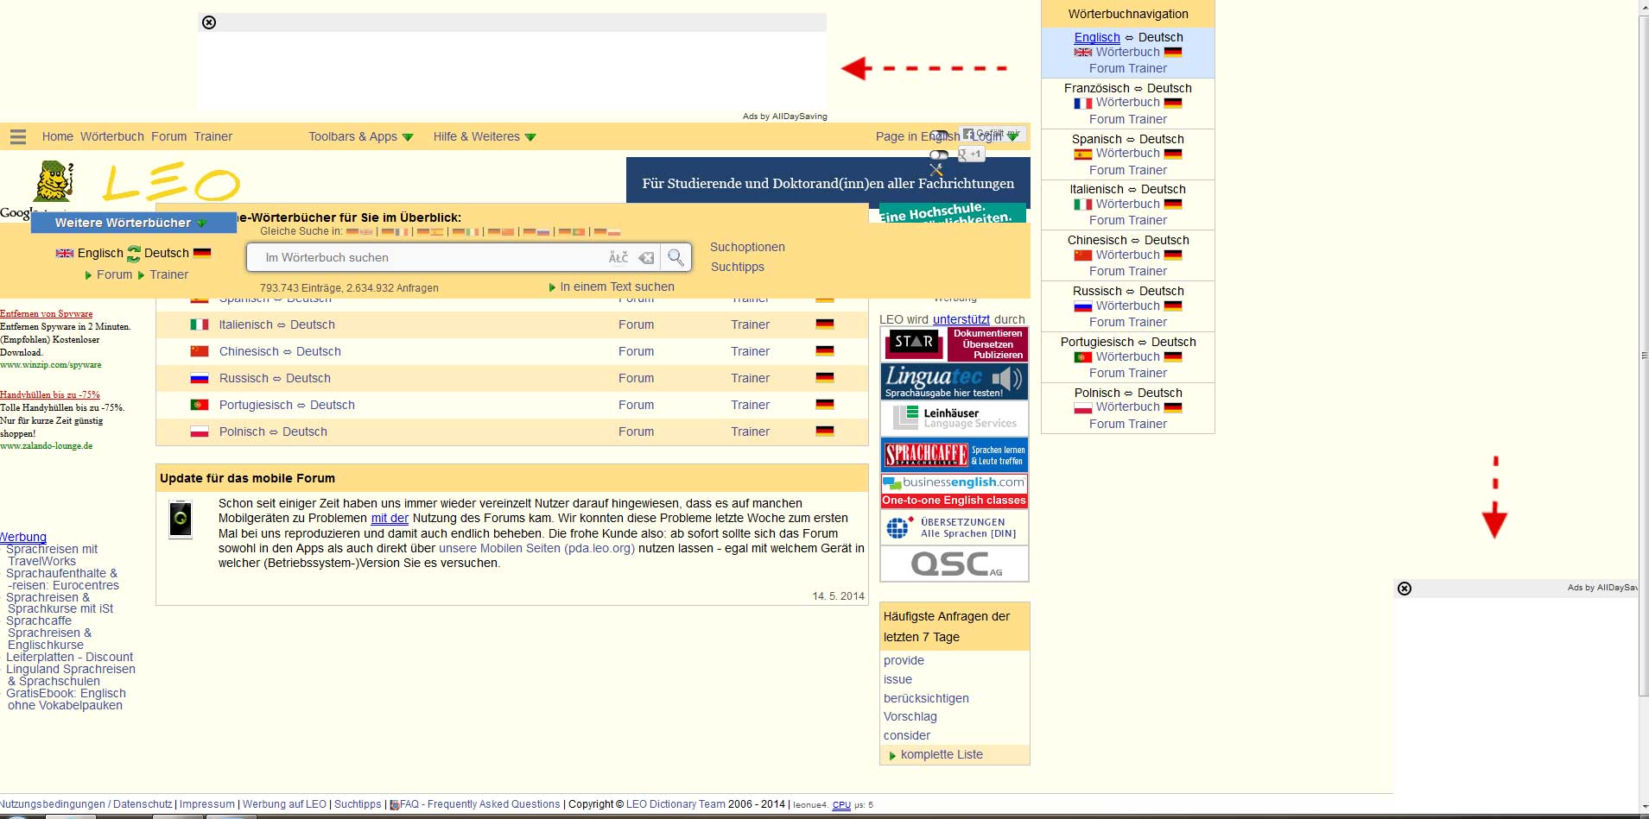
Task: Open Forum link beside Englisch Deutsch
Action: point(114,274)
